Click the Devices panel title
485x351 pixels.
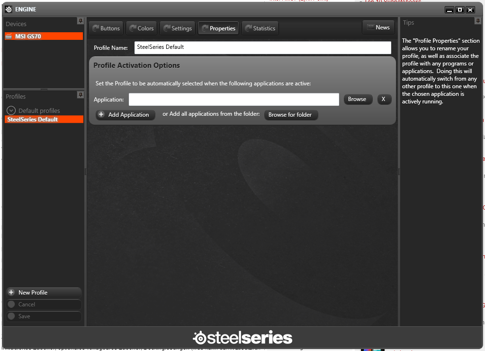16,24
